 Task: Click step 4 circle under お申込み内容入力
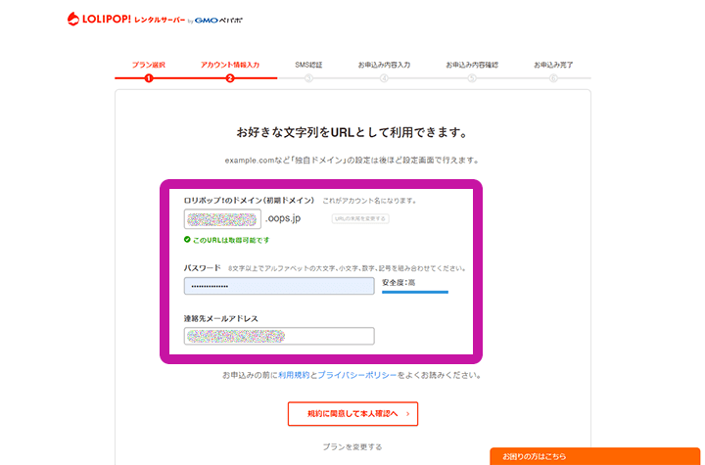(384, 78)
